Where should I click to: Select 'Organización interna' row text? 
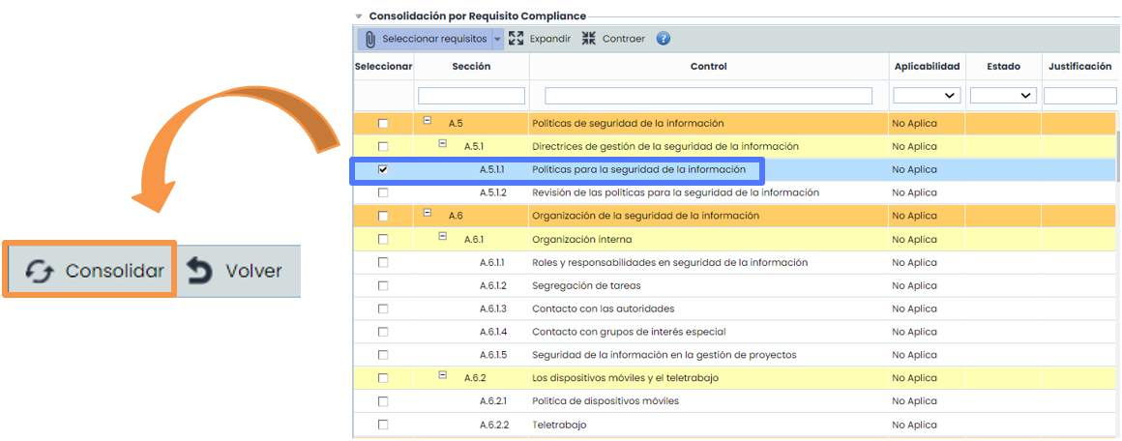tap(581, 239)
